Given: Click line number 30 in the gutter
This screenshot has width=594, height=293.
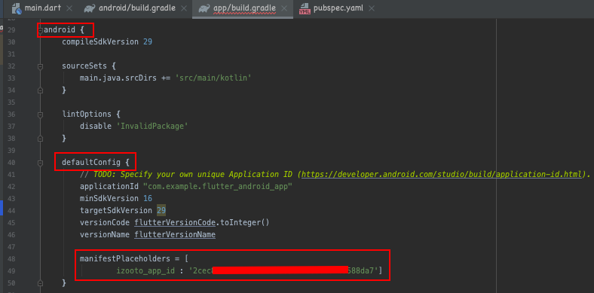Looking at the screenshot, I should [x=11, y=42].
